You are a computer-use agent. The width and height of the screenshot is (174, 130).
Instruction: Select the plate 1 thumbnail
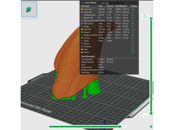(x=29, y=9)
